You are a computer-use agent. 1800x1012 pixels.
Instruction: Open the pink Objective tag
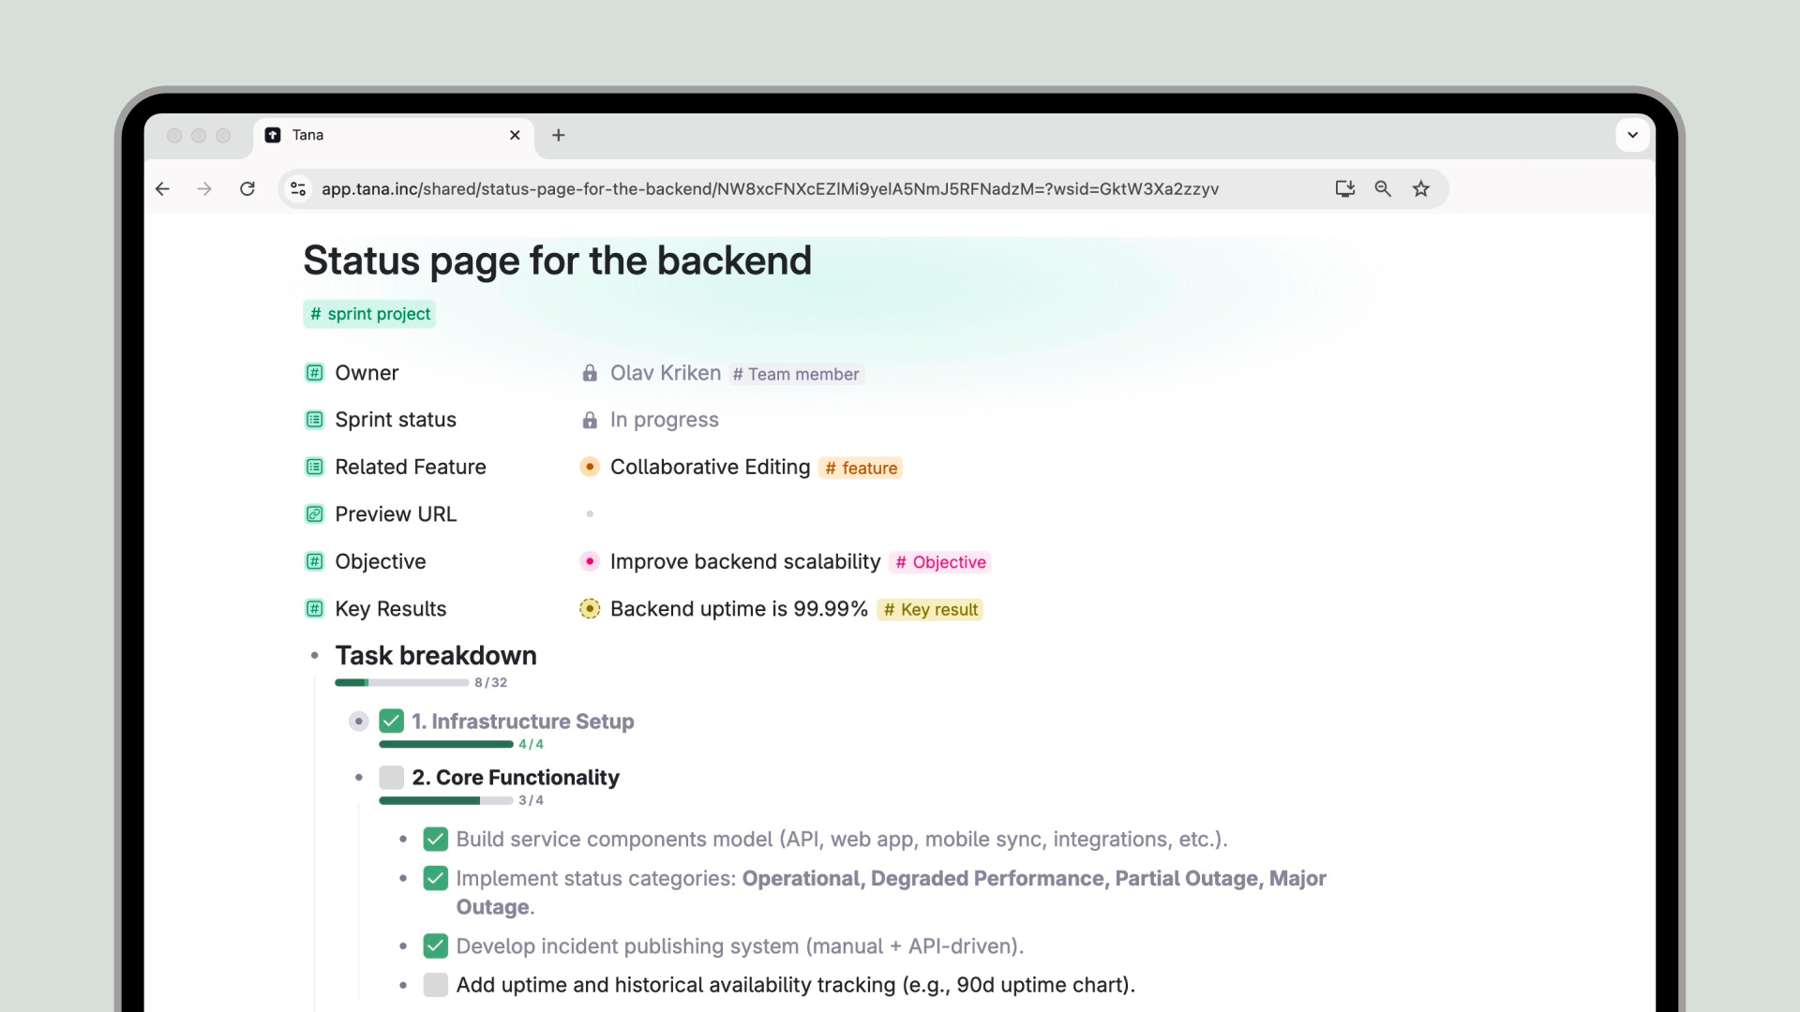tap(940, 562)
